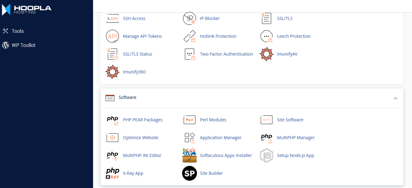
Task: Select the Site Builder SP icon
Action: point(190,173)
